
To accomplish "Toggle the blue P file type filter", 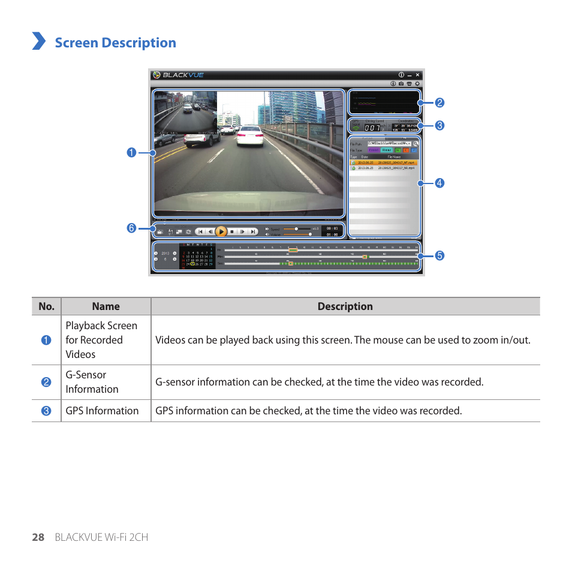I will pos(414,150).
